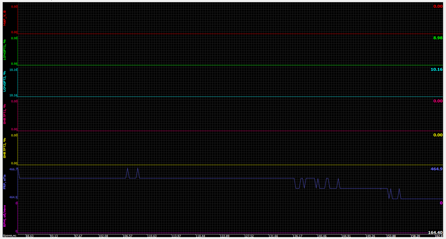Click the pink SHRTFT1 current value 0.00 readout

[x=438, y=101]
